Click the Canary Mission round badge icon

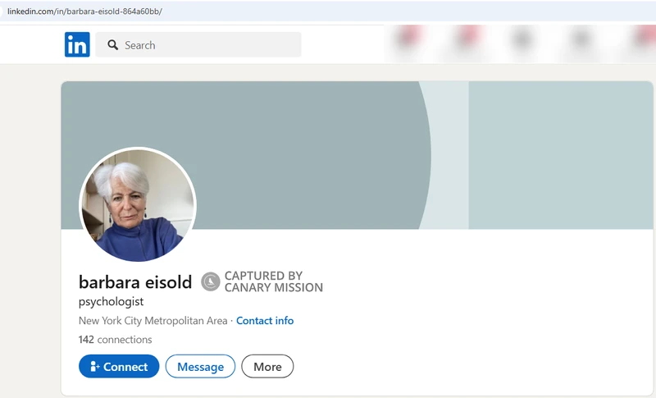click(211, 282)
